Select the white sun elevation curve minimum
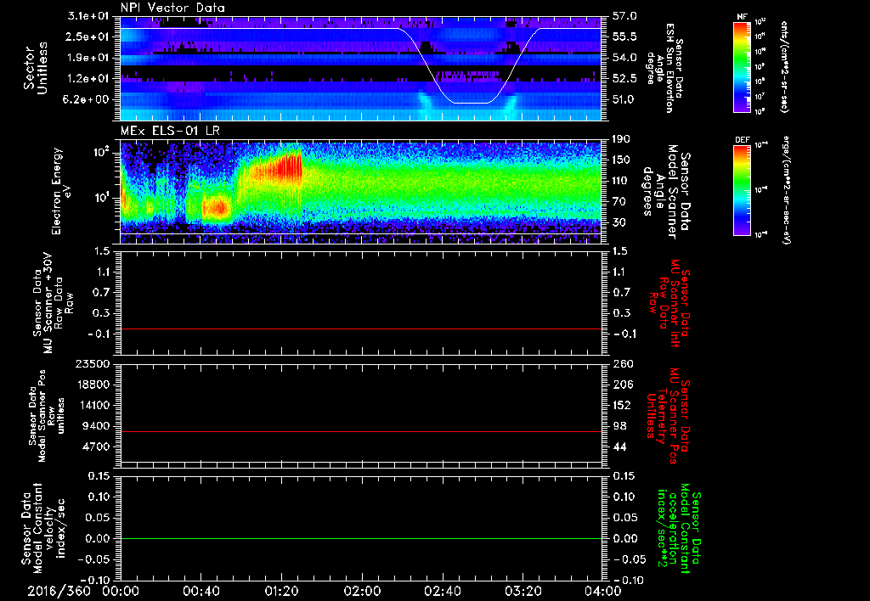The image size is (870, 601). (x=471, y=103)
